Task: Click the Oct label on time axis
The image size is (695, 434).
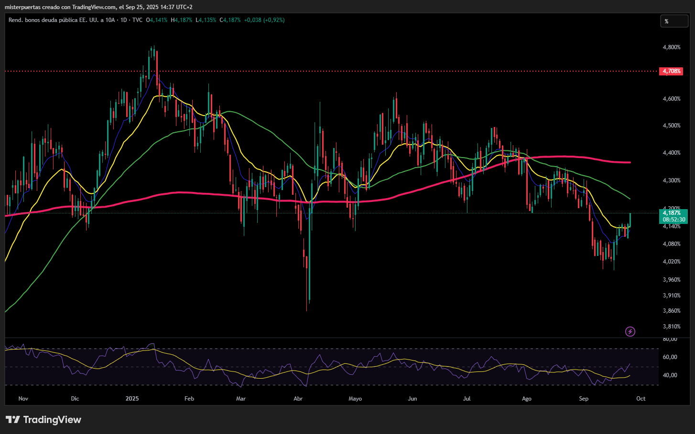Action: tap(641, 399)
